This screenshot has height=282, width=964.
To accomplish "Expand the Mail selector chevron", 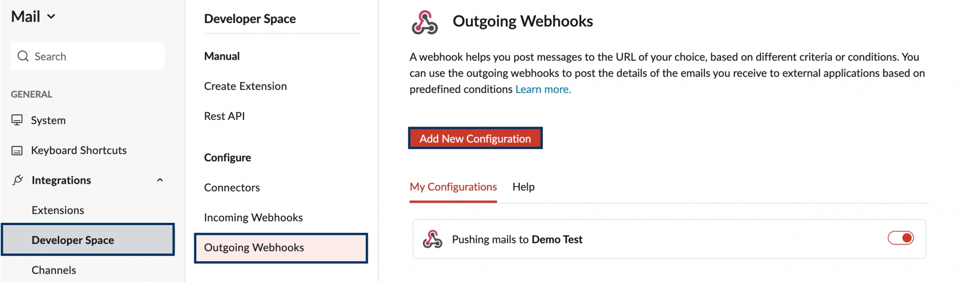I will pyautogui.click(x=51, y=16).
